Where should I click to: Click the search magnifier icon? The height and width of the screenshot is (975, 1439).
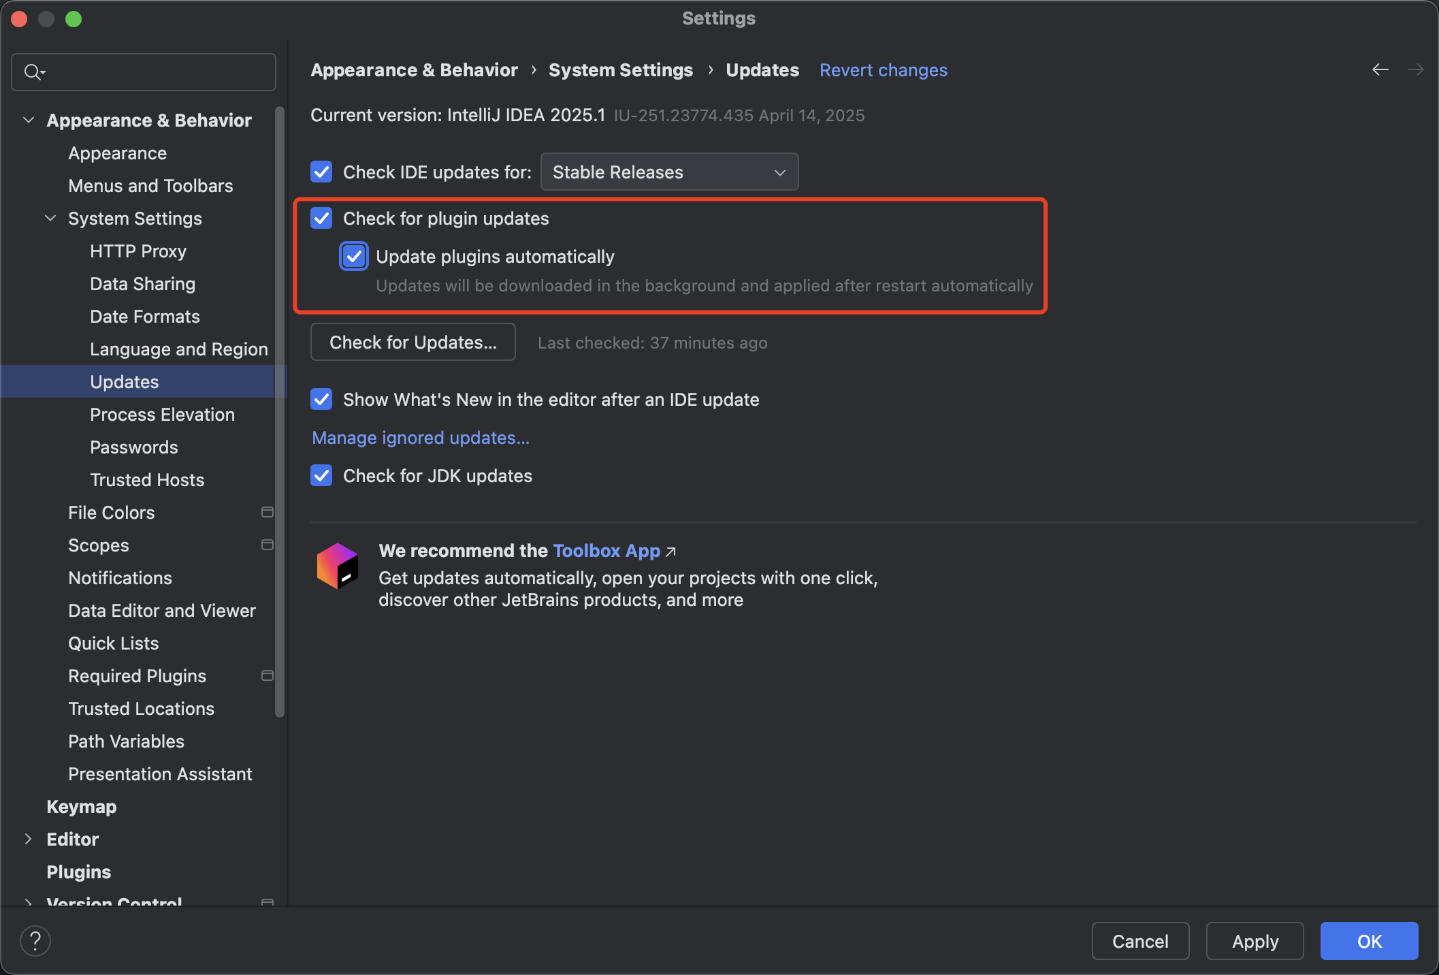(x=33, y=71)
